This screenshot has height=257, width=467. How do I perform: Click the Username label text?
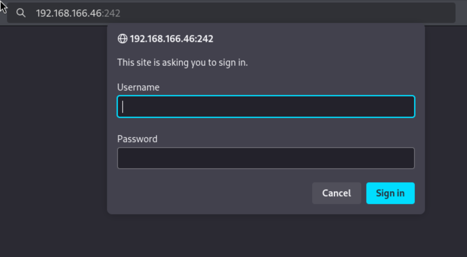[x=138, y=87]
